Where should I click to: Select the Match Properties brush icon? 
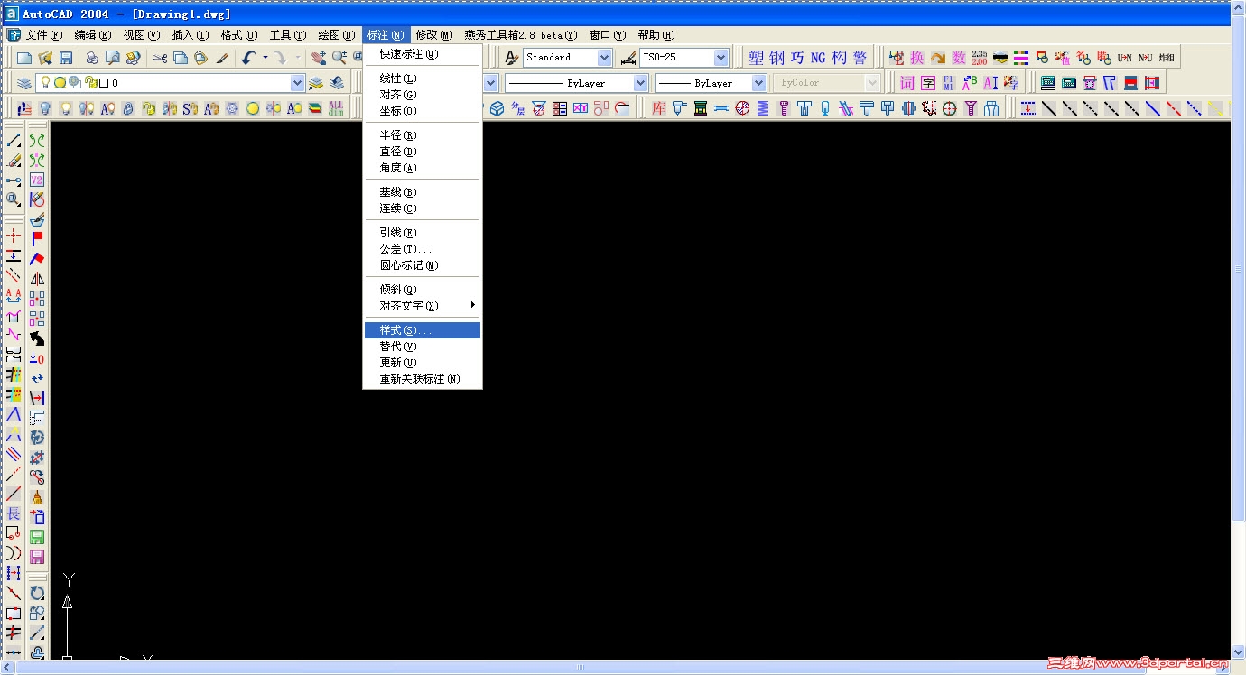click(222, 58)
